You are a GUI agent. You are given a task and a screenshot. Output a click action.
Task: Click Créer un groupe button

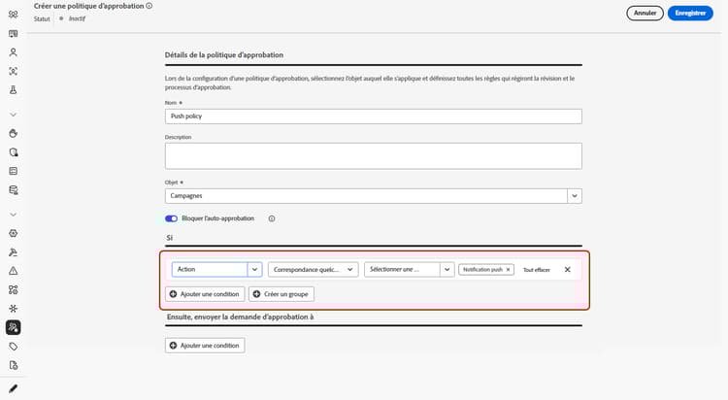point(281,294)
